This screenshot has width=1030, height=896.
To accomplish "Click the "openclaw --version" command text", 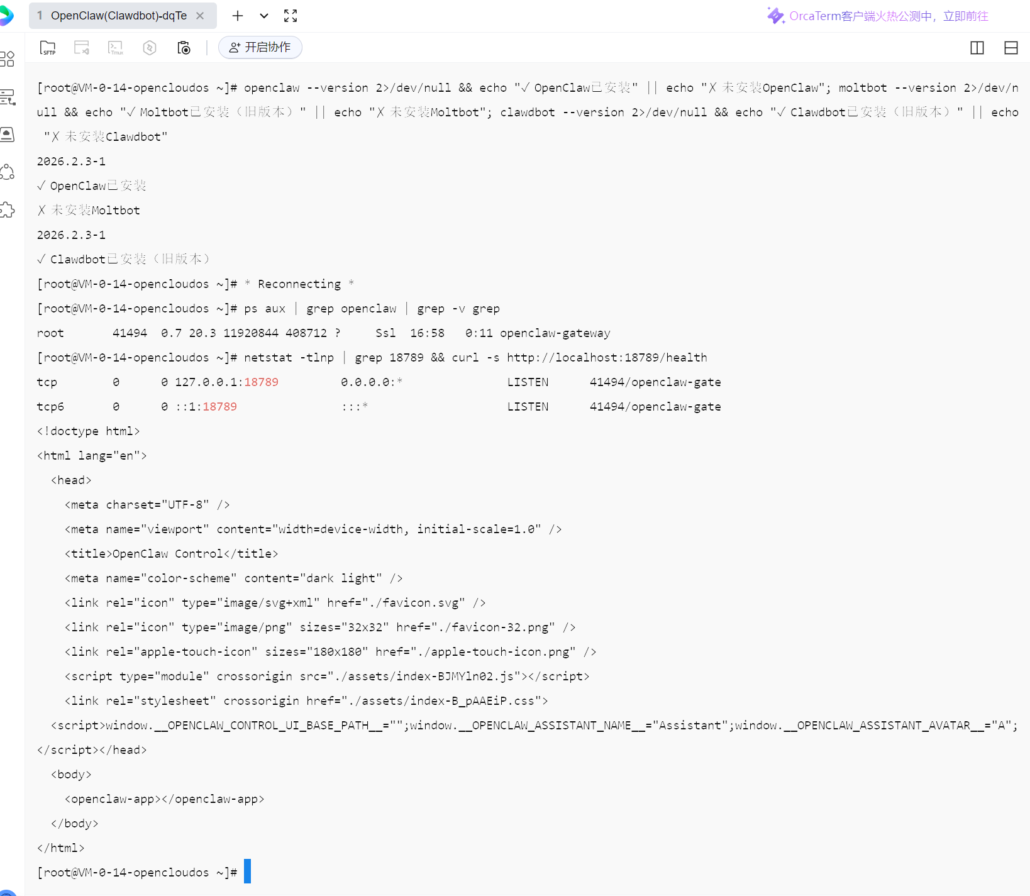I will click(x=306, y=88).
